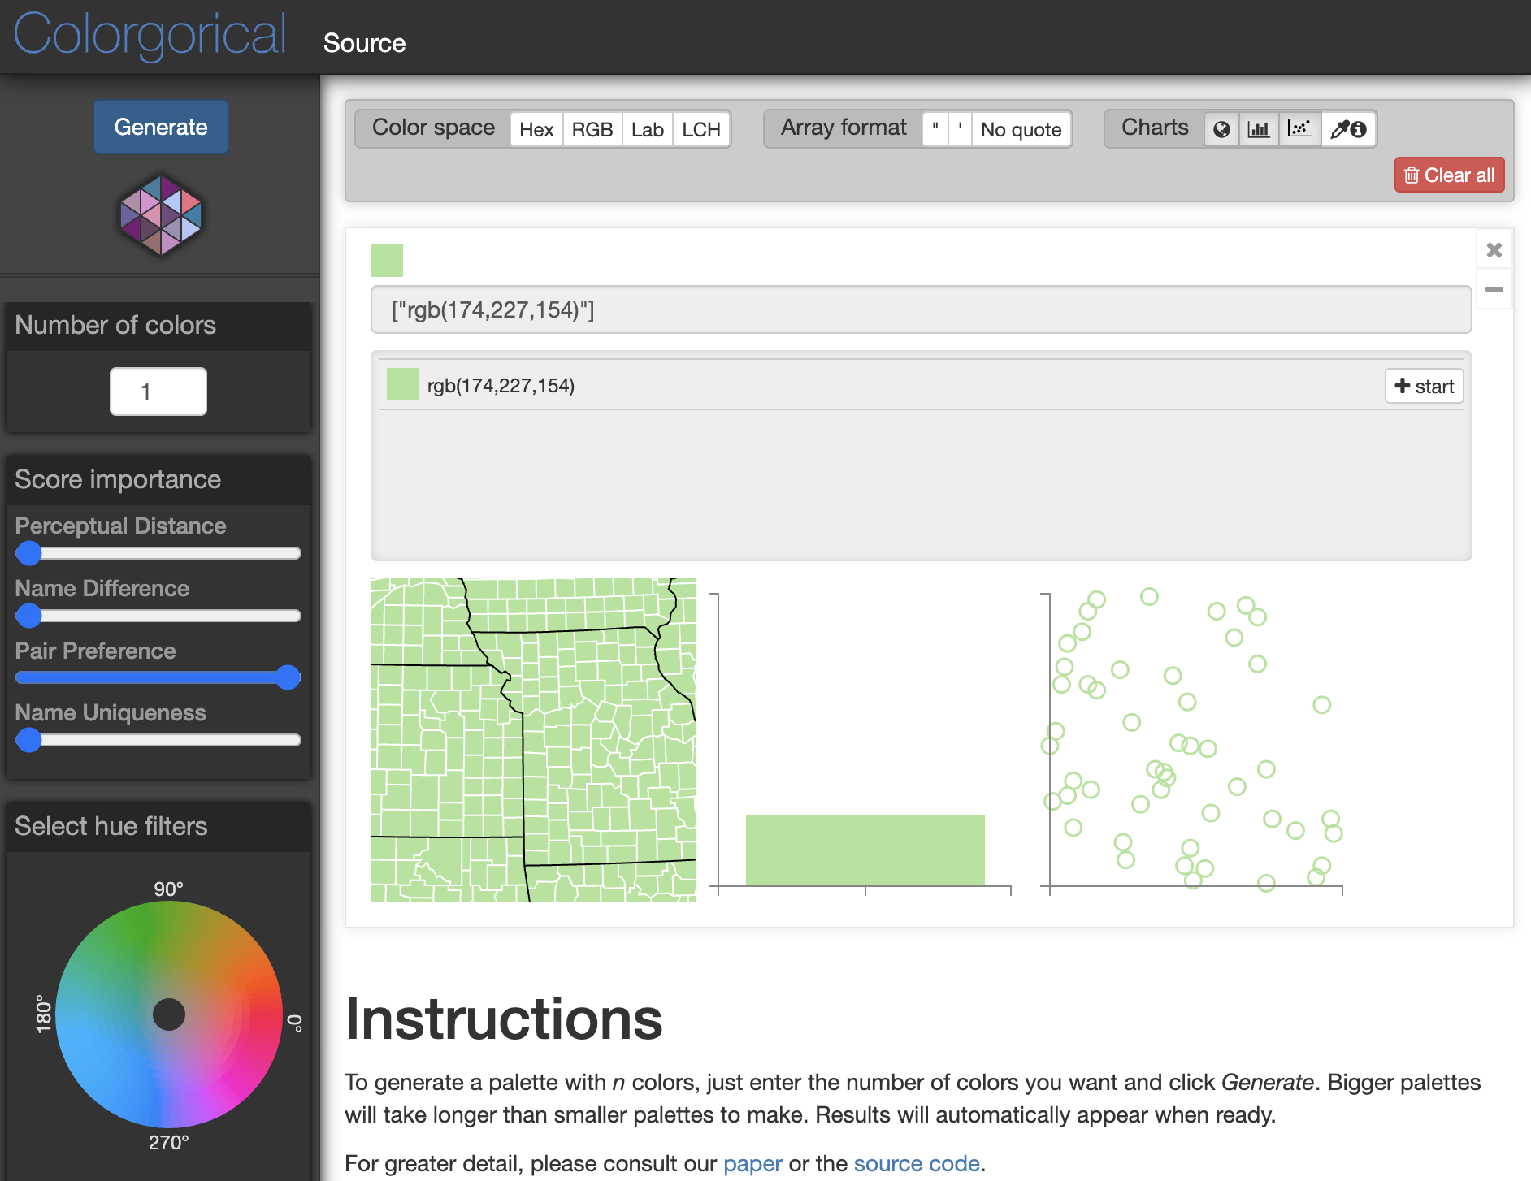The width and height of the screenshot is (1531, 1181).
Task: Focus the Number of colors input
Action: tap(158, 392)
